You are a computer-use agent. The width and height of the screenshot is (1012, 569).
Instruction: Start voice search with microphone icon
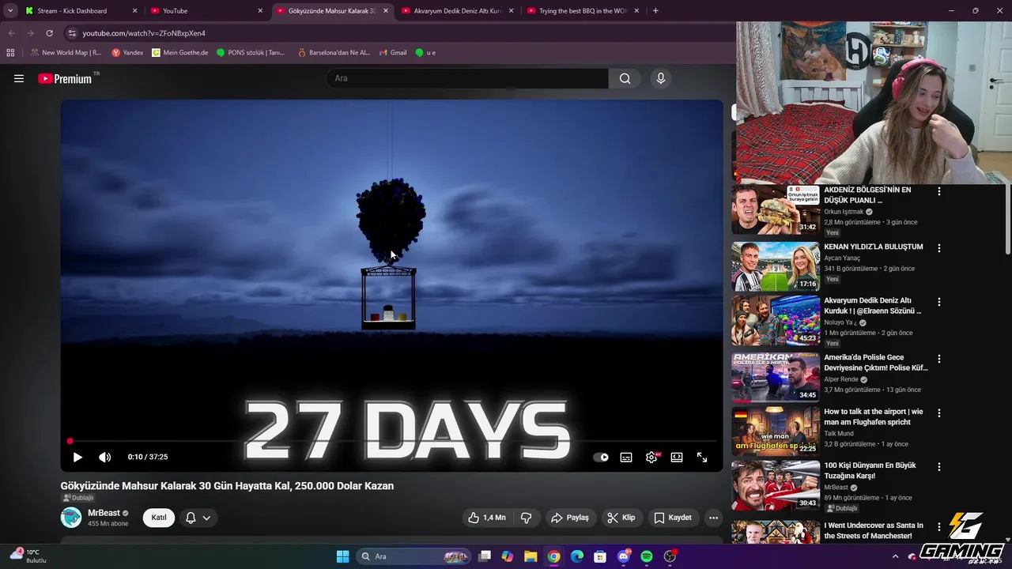[661, 78]
